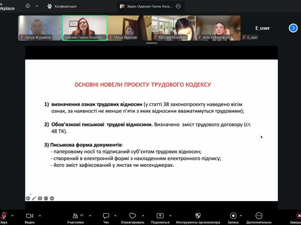Select the E_user participant tile
The width and height of the screenshot is (301, 225).
(262, 28)
